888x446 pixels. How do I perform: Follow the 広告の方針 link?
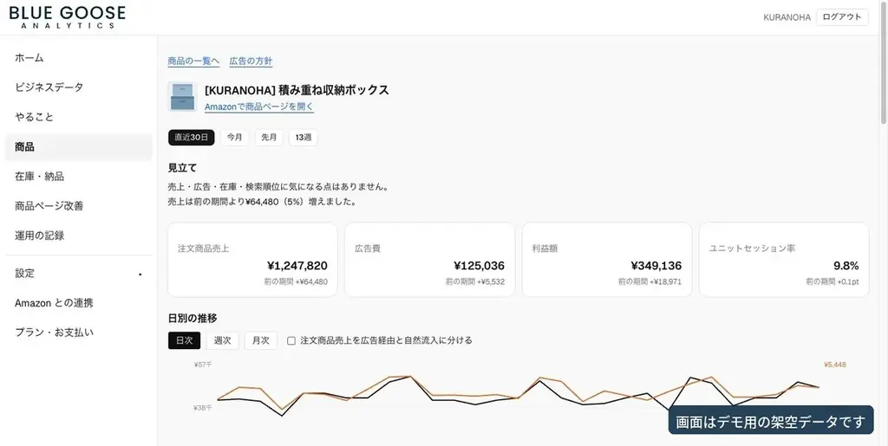click(251, 61)
